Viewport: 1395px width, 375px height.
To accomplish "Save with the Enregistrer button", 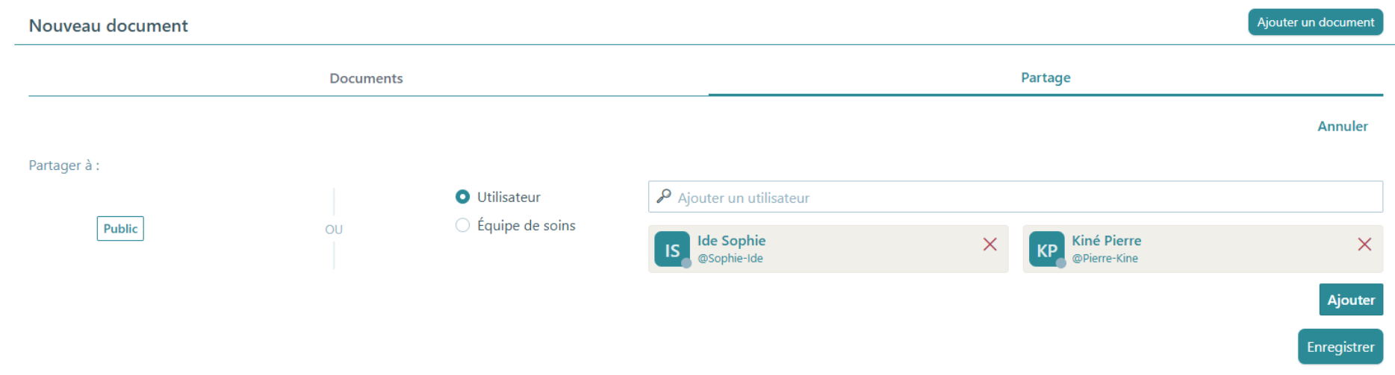I will (1340, 347).
